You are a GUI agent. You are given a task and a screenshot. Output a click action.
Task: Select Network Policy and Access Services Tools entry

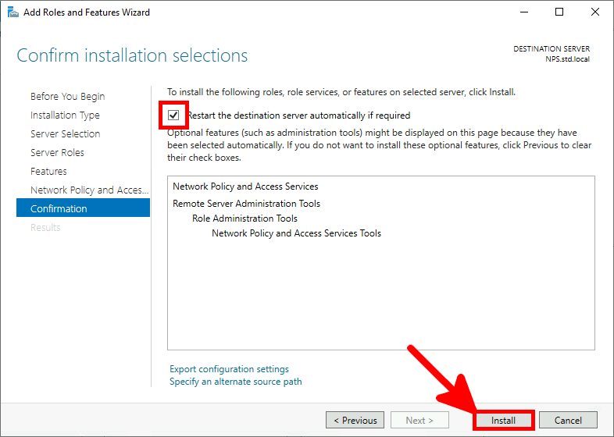coord(296,233)
